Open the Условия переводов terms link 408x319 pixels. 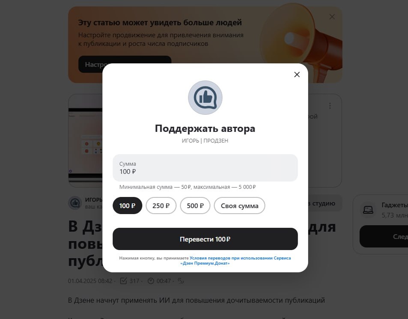coord(235,260)
